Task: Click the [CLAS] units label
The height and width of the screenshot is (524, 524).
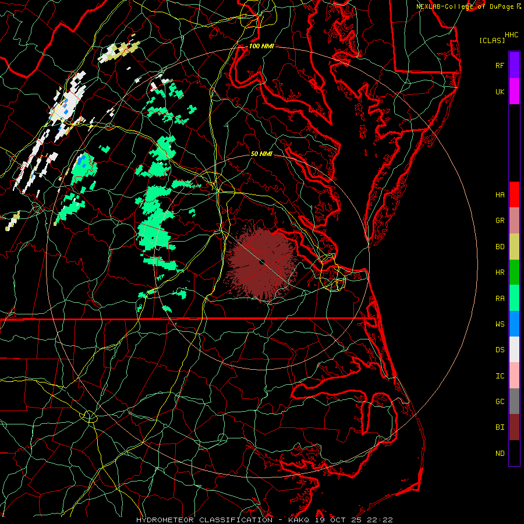Action: click(492, 40)
